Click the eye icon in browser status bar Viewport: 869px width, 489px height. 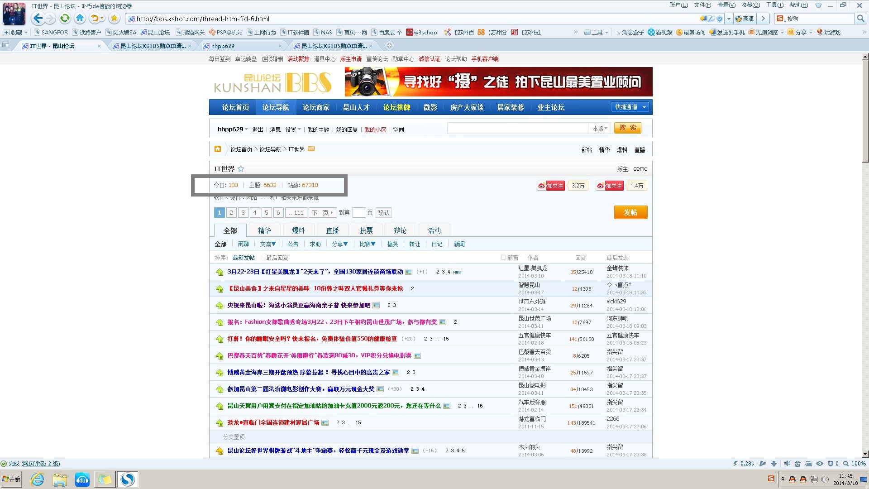coord(820,464)
